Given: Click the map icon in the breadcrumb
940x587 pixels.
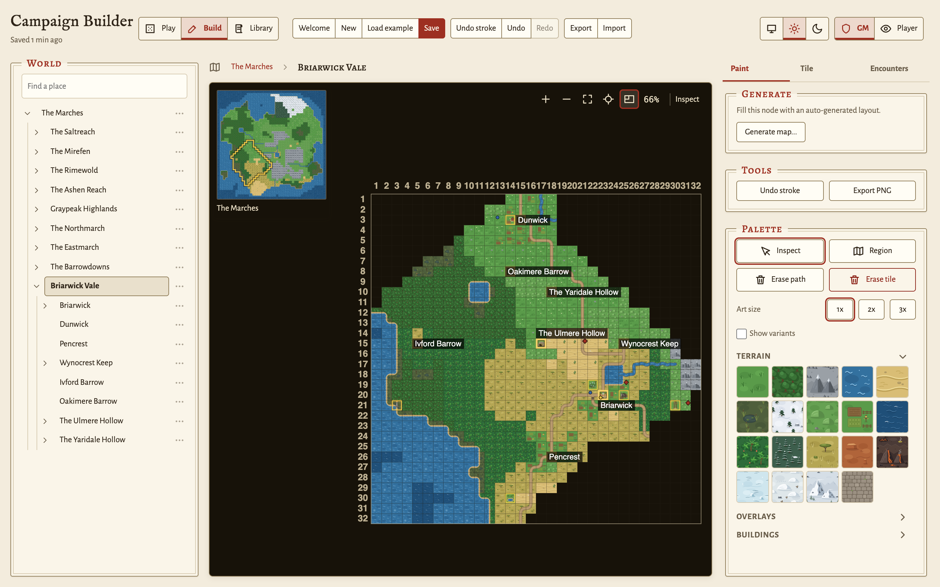Looking at the screenshot, I should click(x=215, y=67).
